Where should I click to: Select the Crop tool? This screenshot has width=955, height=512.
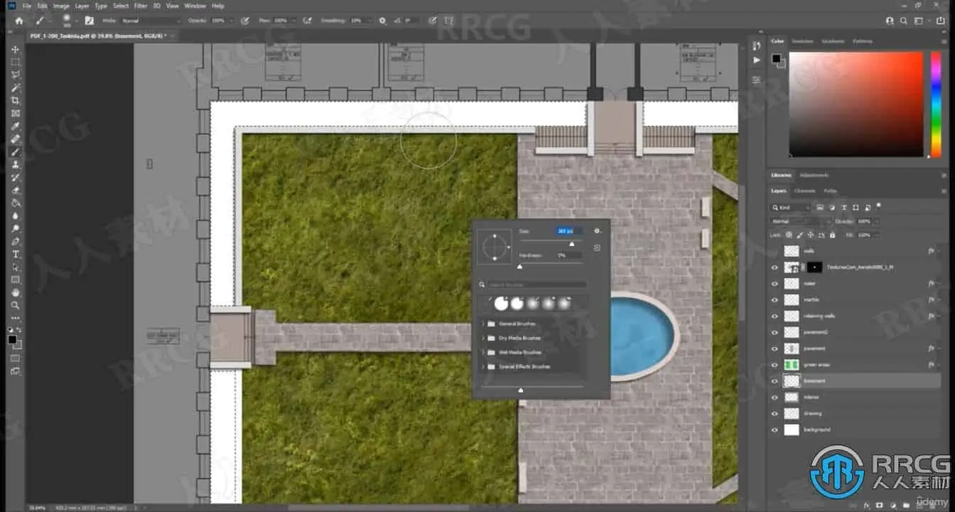coord(16,100)
